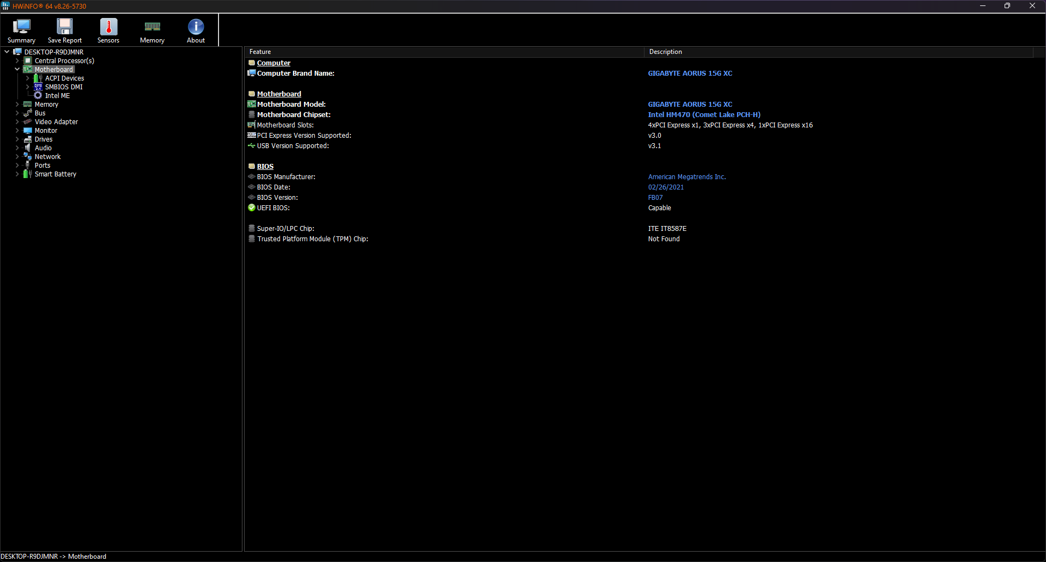Click the Monitor tree icon

(x=28, y=131)
